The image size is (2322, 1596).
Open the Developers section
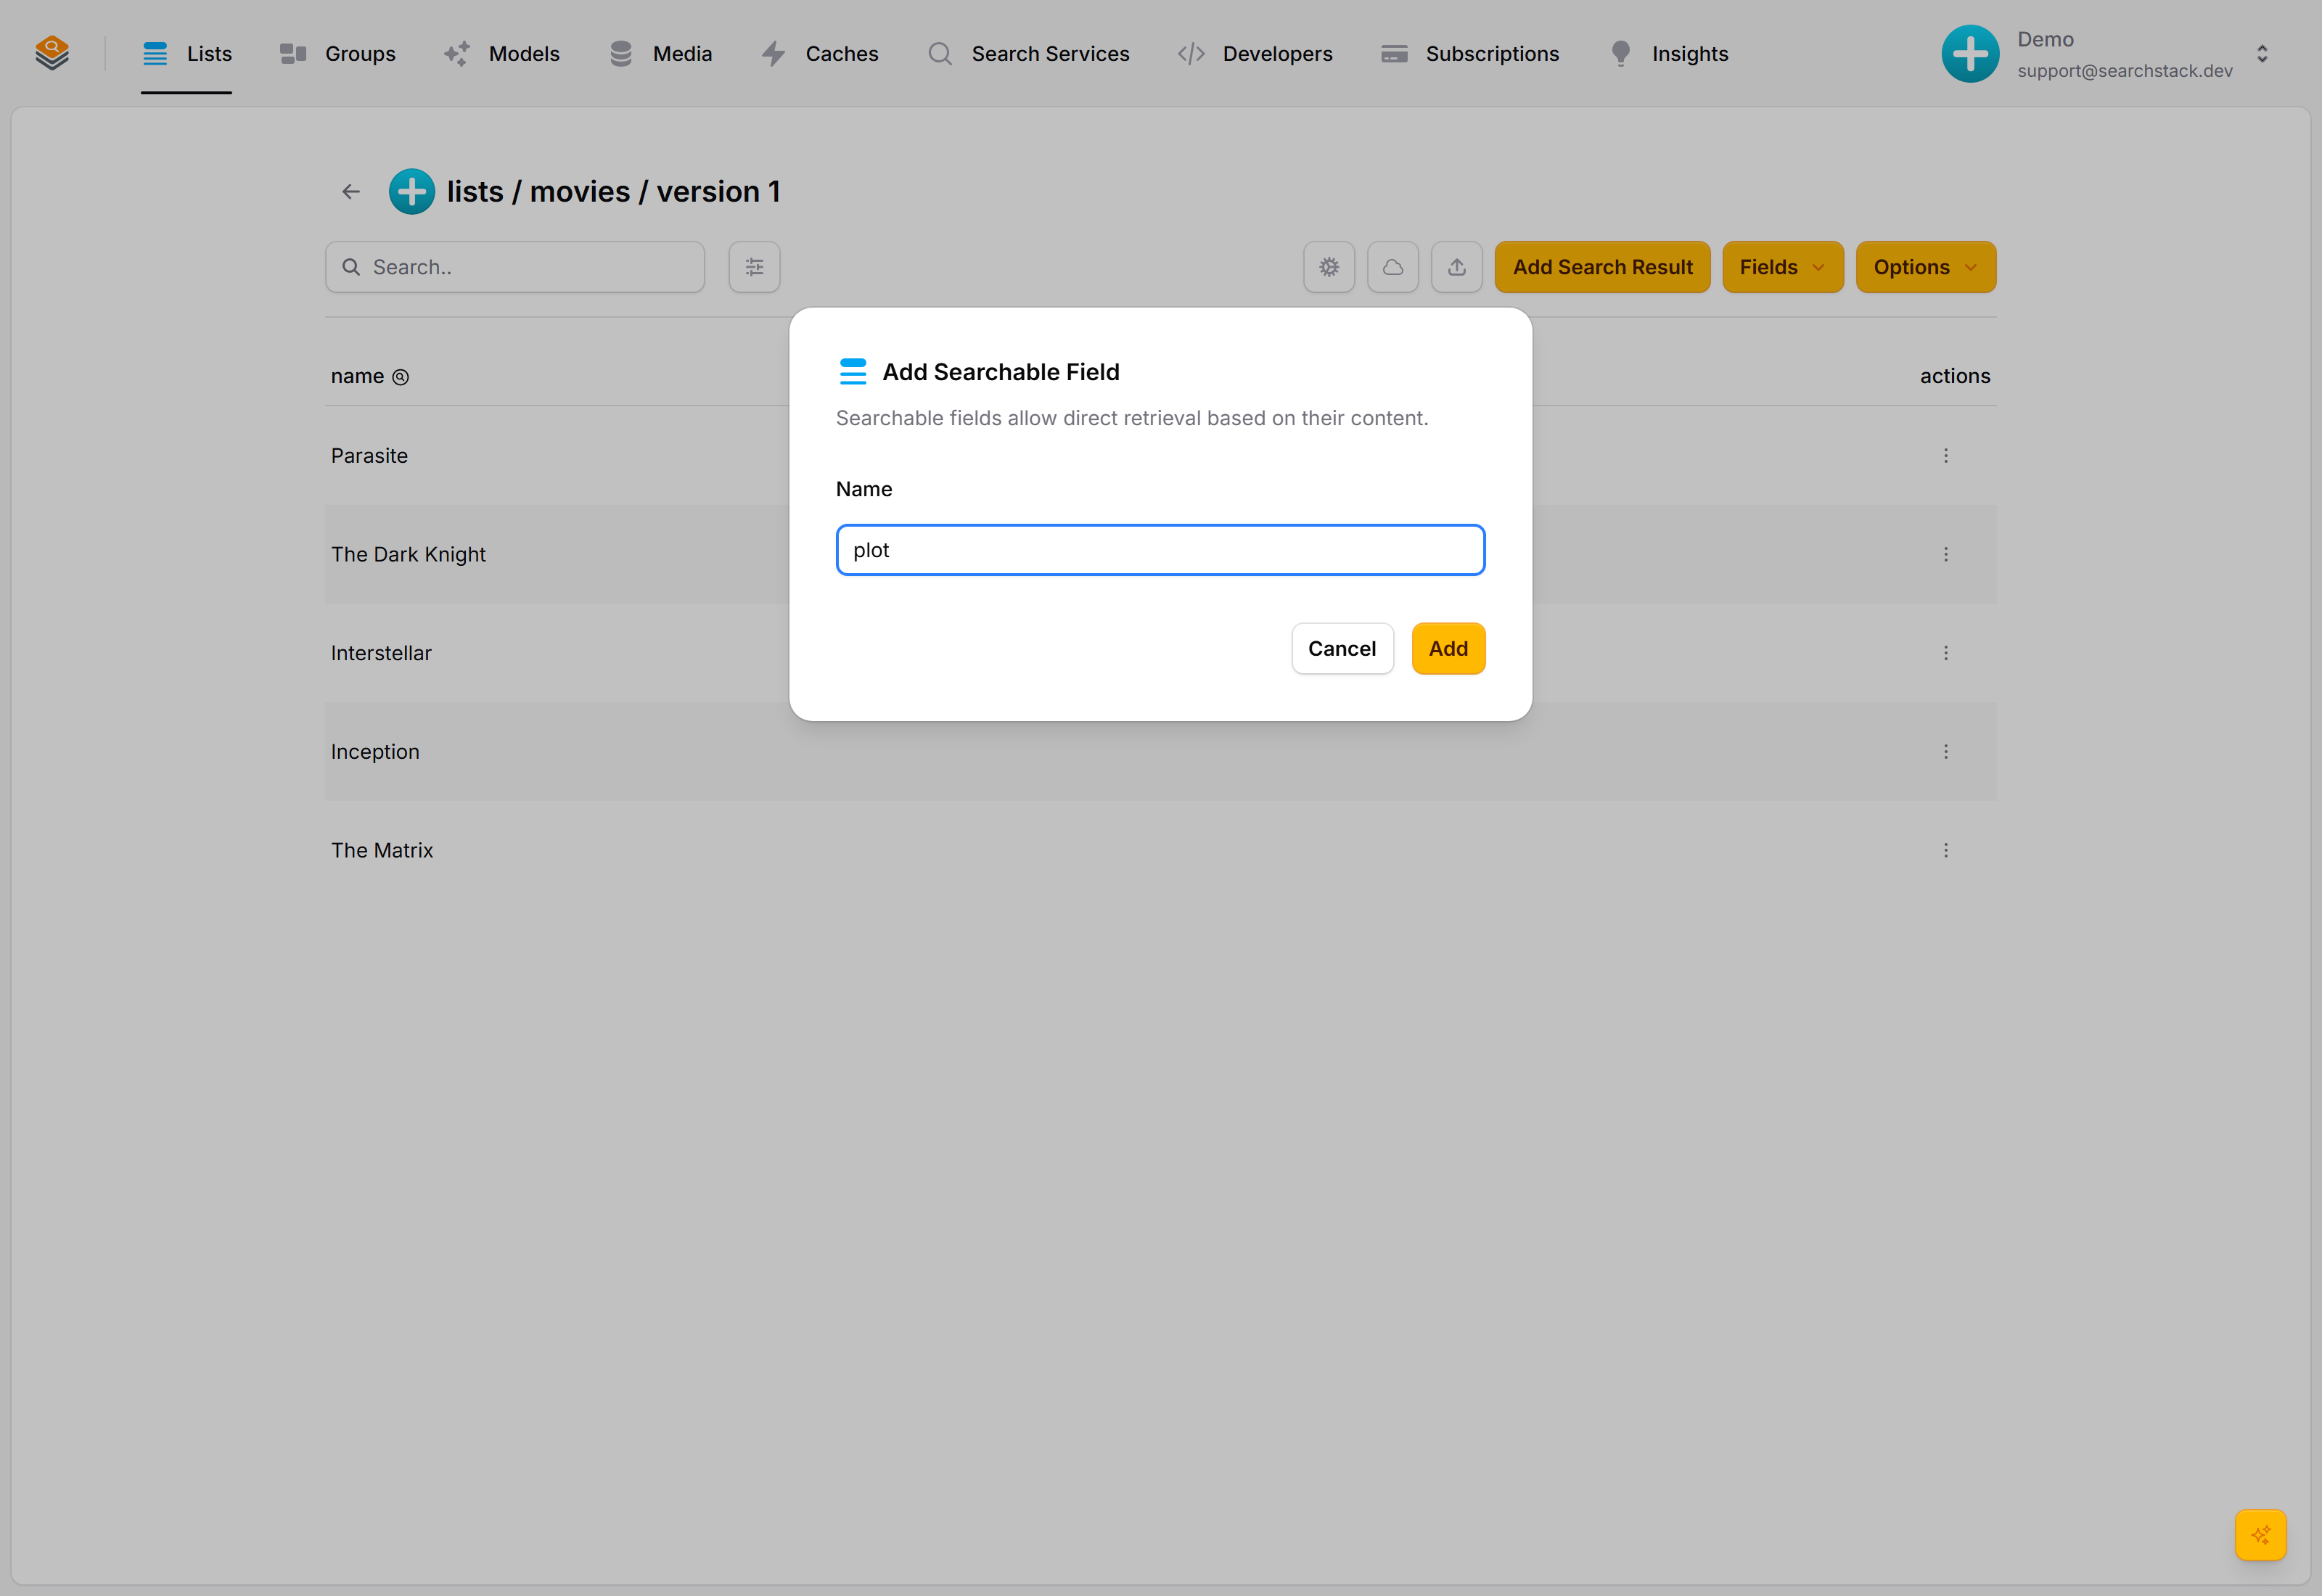point(1255,54)
